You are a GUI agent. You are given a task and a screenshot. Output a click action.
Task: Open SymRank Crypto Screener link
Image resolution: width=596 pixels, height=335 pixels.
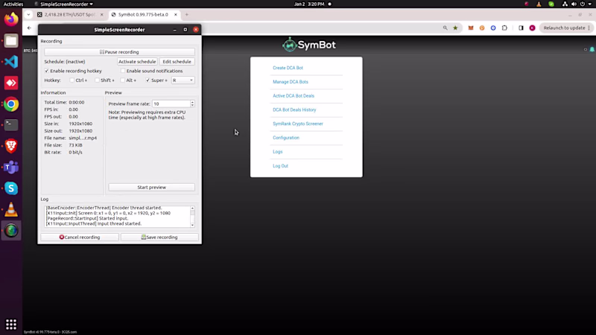click(x=297, y=124)
